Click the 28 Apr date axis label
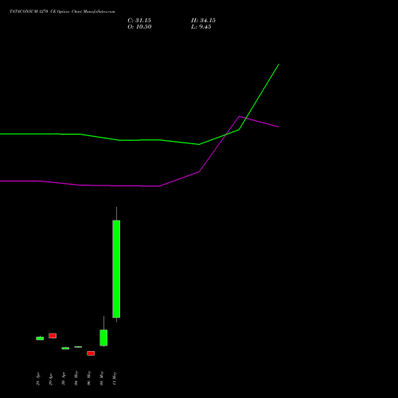This screenshot has width=398, height=398. pos(38,379)
